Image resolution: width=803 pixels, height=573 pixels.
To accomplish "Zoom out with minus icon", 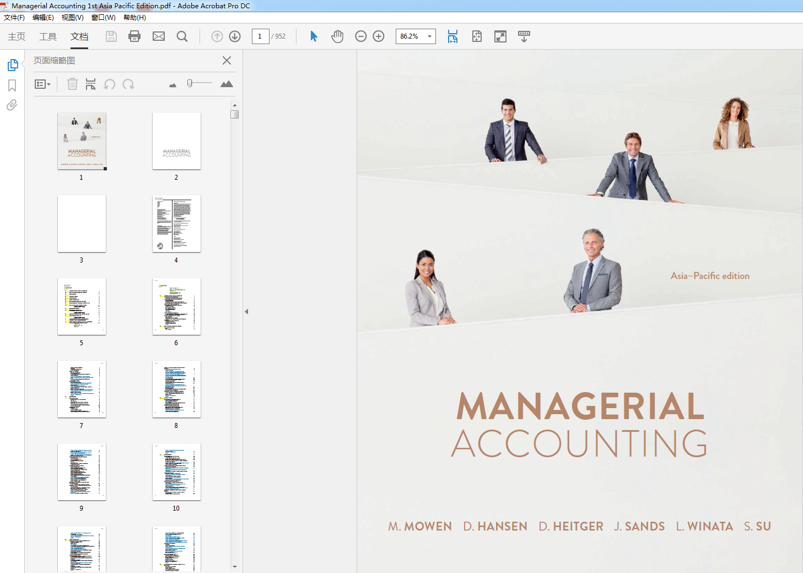I will [361, 36].
